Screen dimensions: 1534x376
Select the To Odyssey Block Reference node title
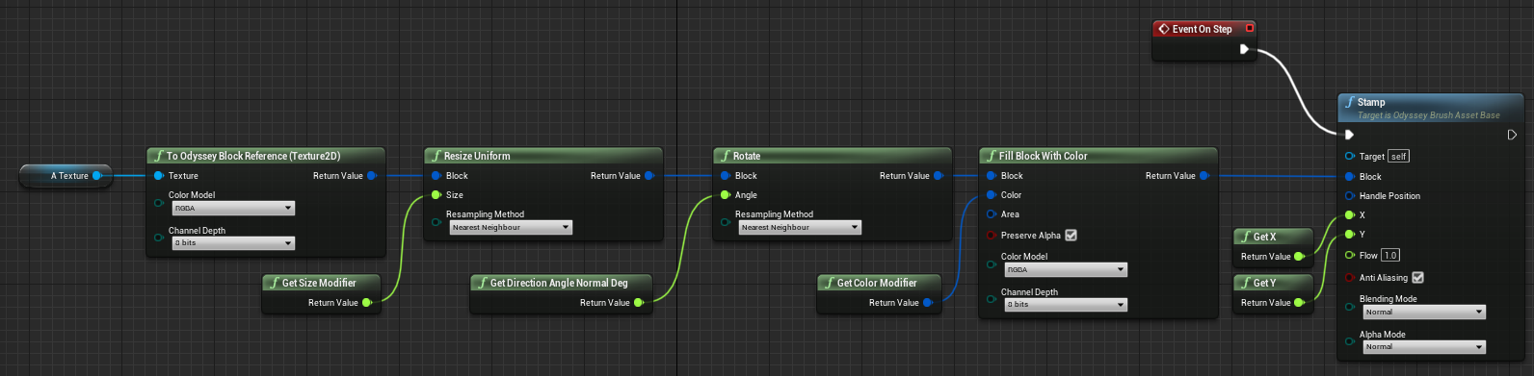(253, 156)
